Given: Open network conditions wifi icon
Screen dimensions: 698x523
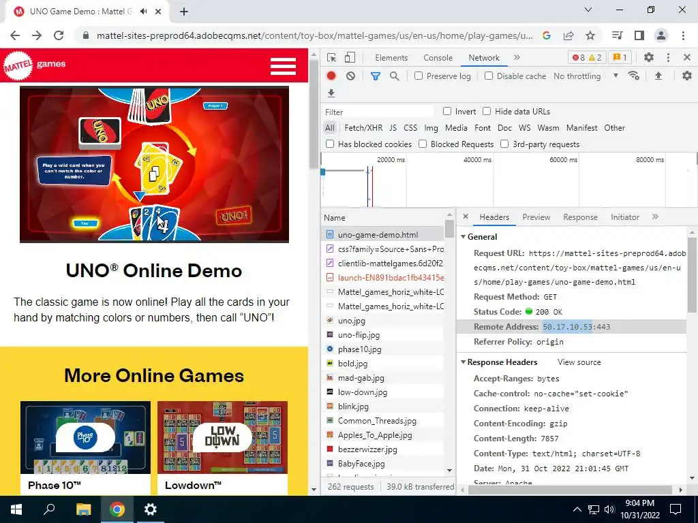Looking at the screenshot, I should pyautogui.click(x=634, y=76).
